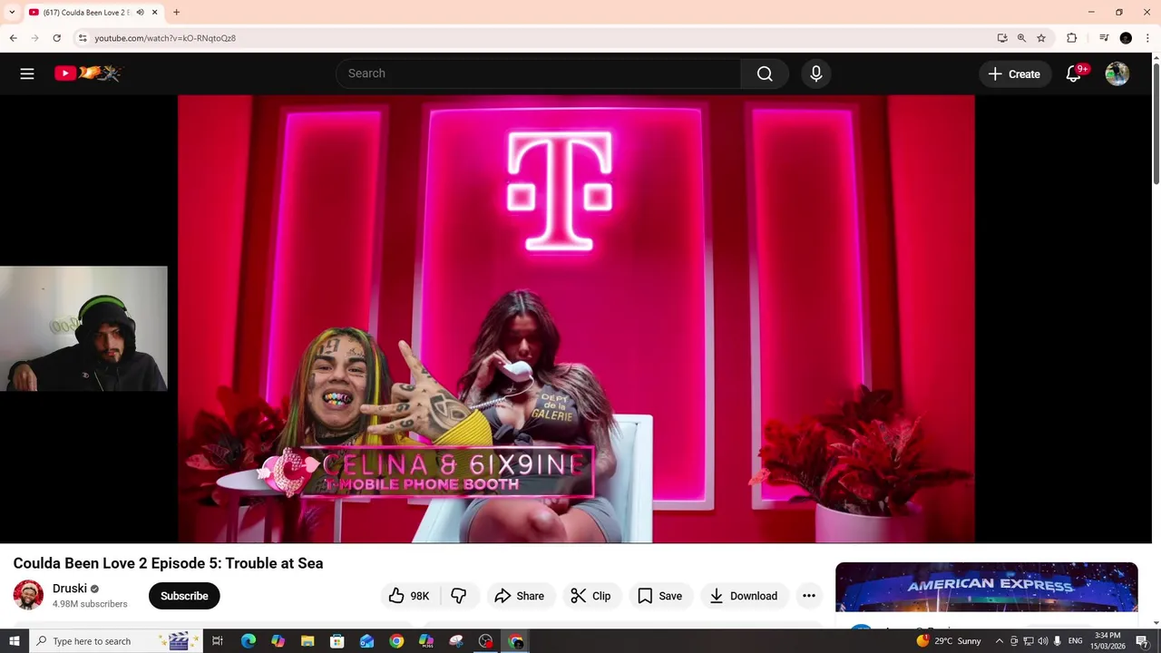1161x653 pixels.
Task: Open the media controls icon in Chrome toolbar
Action: (x=1104, y=38)
